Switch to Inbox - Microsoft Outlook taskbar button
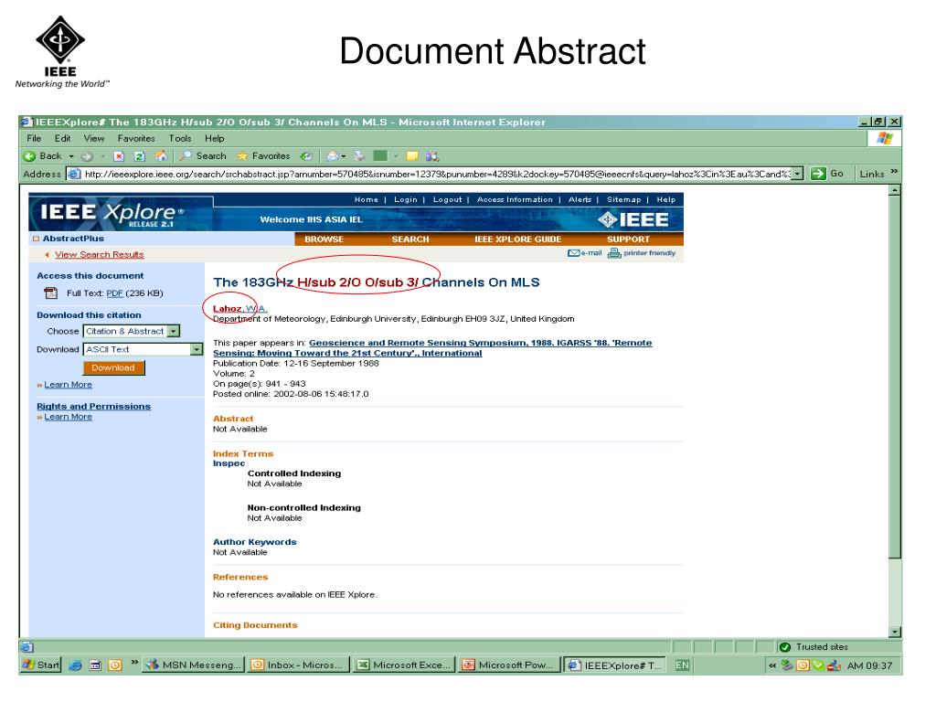 point(298,665)
